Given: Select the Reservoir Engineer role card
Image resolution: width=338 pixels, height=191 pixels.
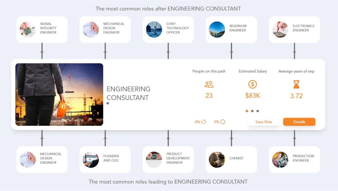Looking at the screenshot, I should coord(231,30).
